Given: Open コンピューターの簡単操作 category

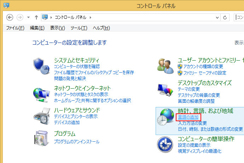Looking at the screenshot, I should (x=206, y=139).
